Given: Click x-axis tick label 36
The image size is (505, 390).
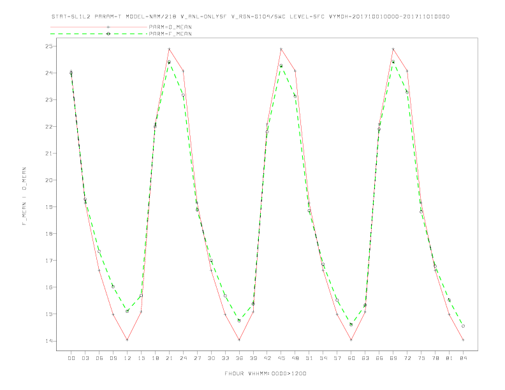Looking at the screenshot, I should click(x=239, y=358).
